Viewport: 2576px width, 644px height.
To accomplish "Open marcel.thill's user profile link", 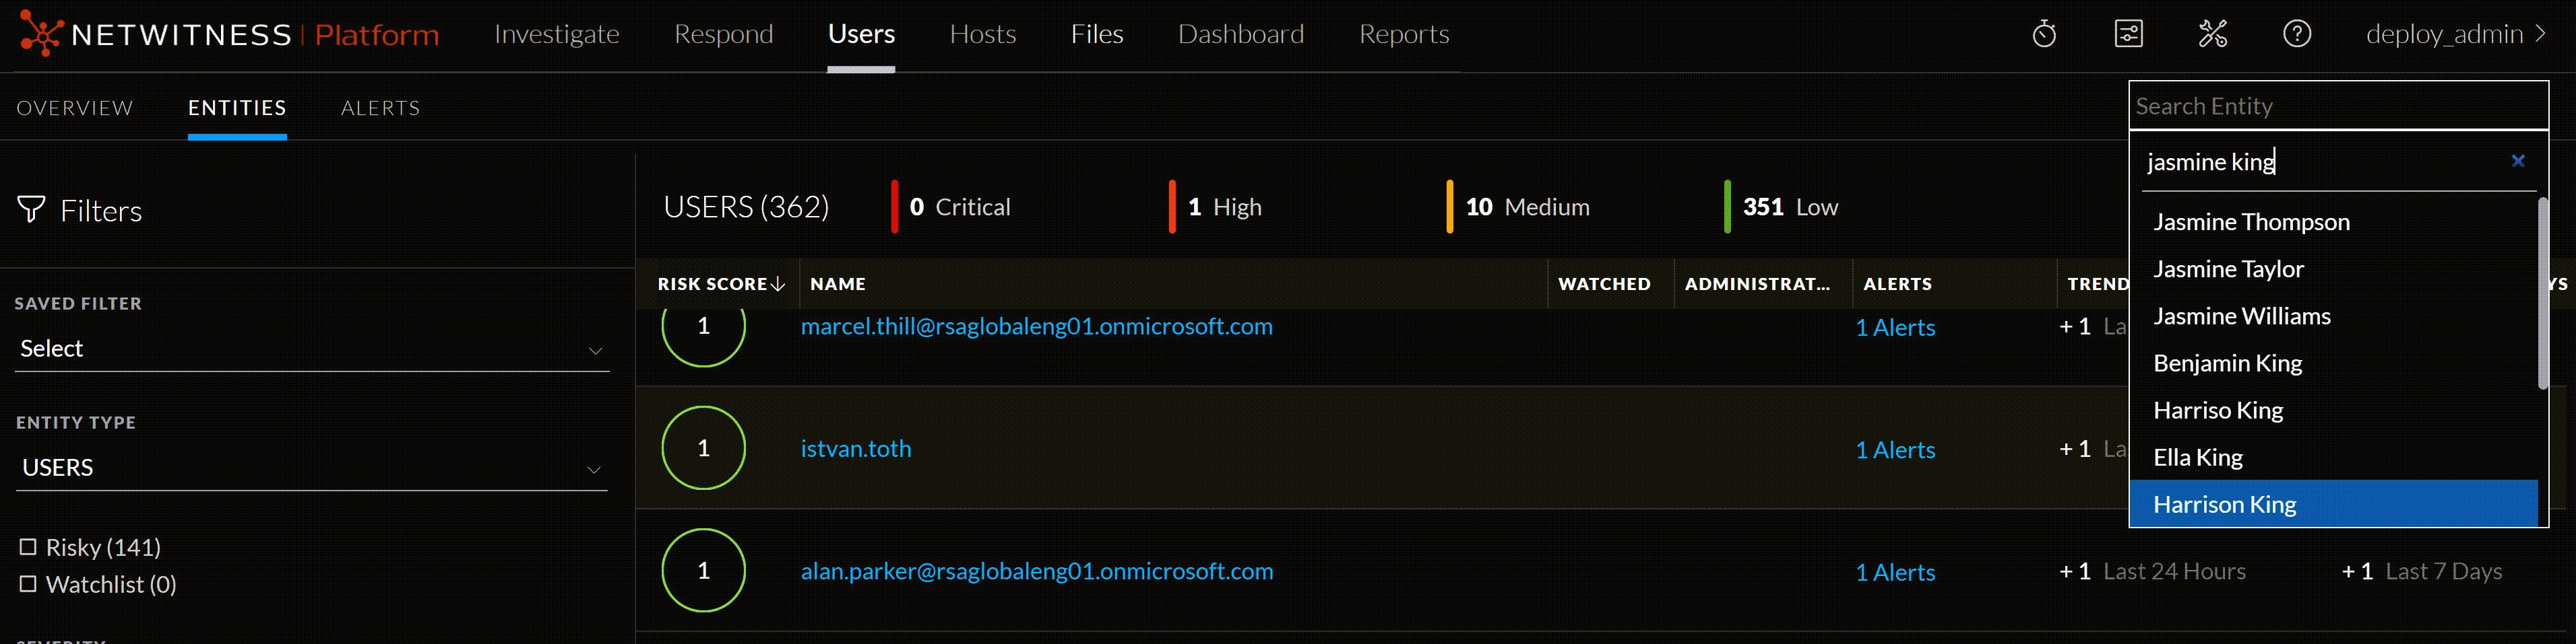I will pos(1036,326).
